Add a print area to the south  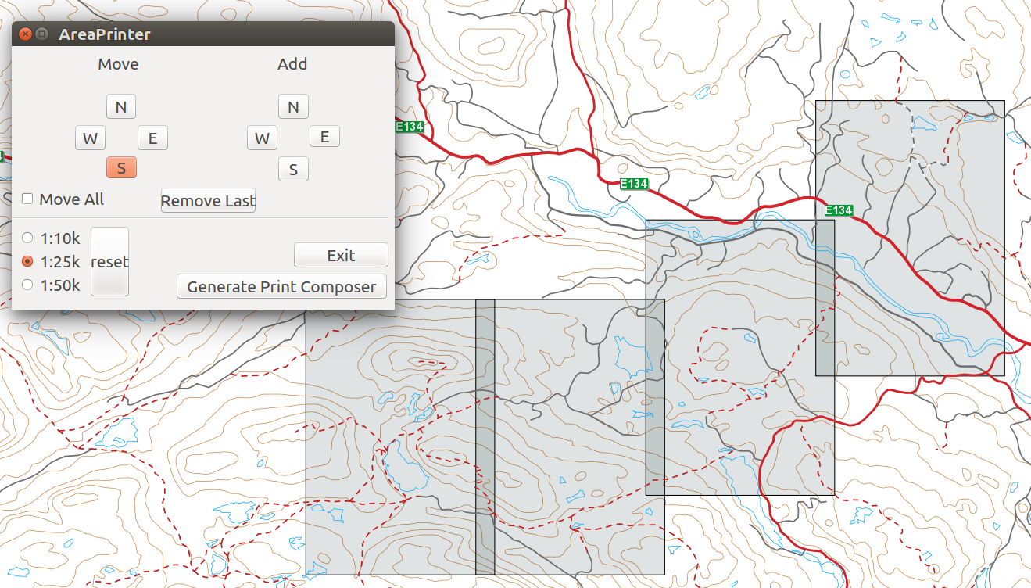pyautogui.click(x=293, y=170)
